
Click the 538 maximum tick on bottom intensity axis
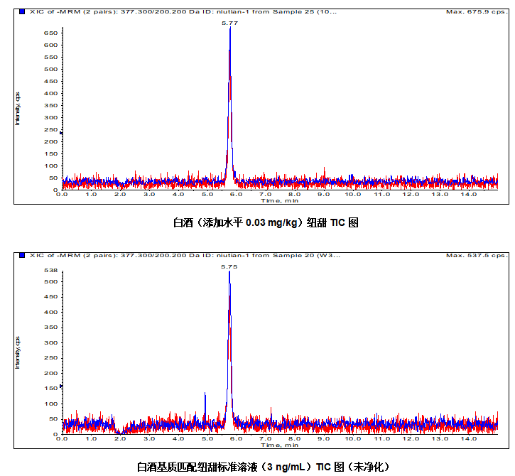pos(50,271)
